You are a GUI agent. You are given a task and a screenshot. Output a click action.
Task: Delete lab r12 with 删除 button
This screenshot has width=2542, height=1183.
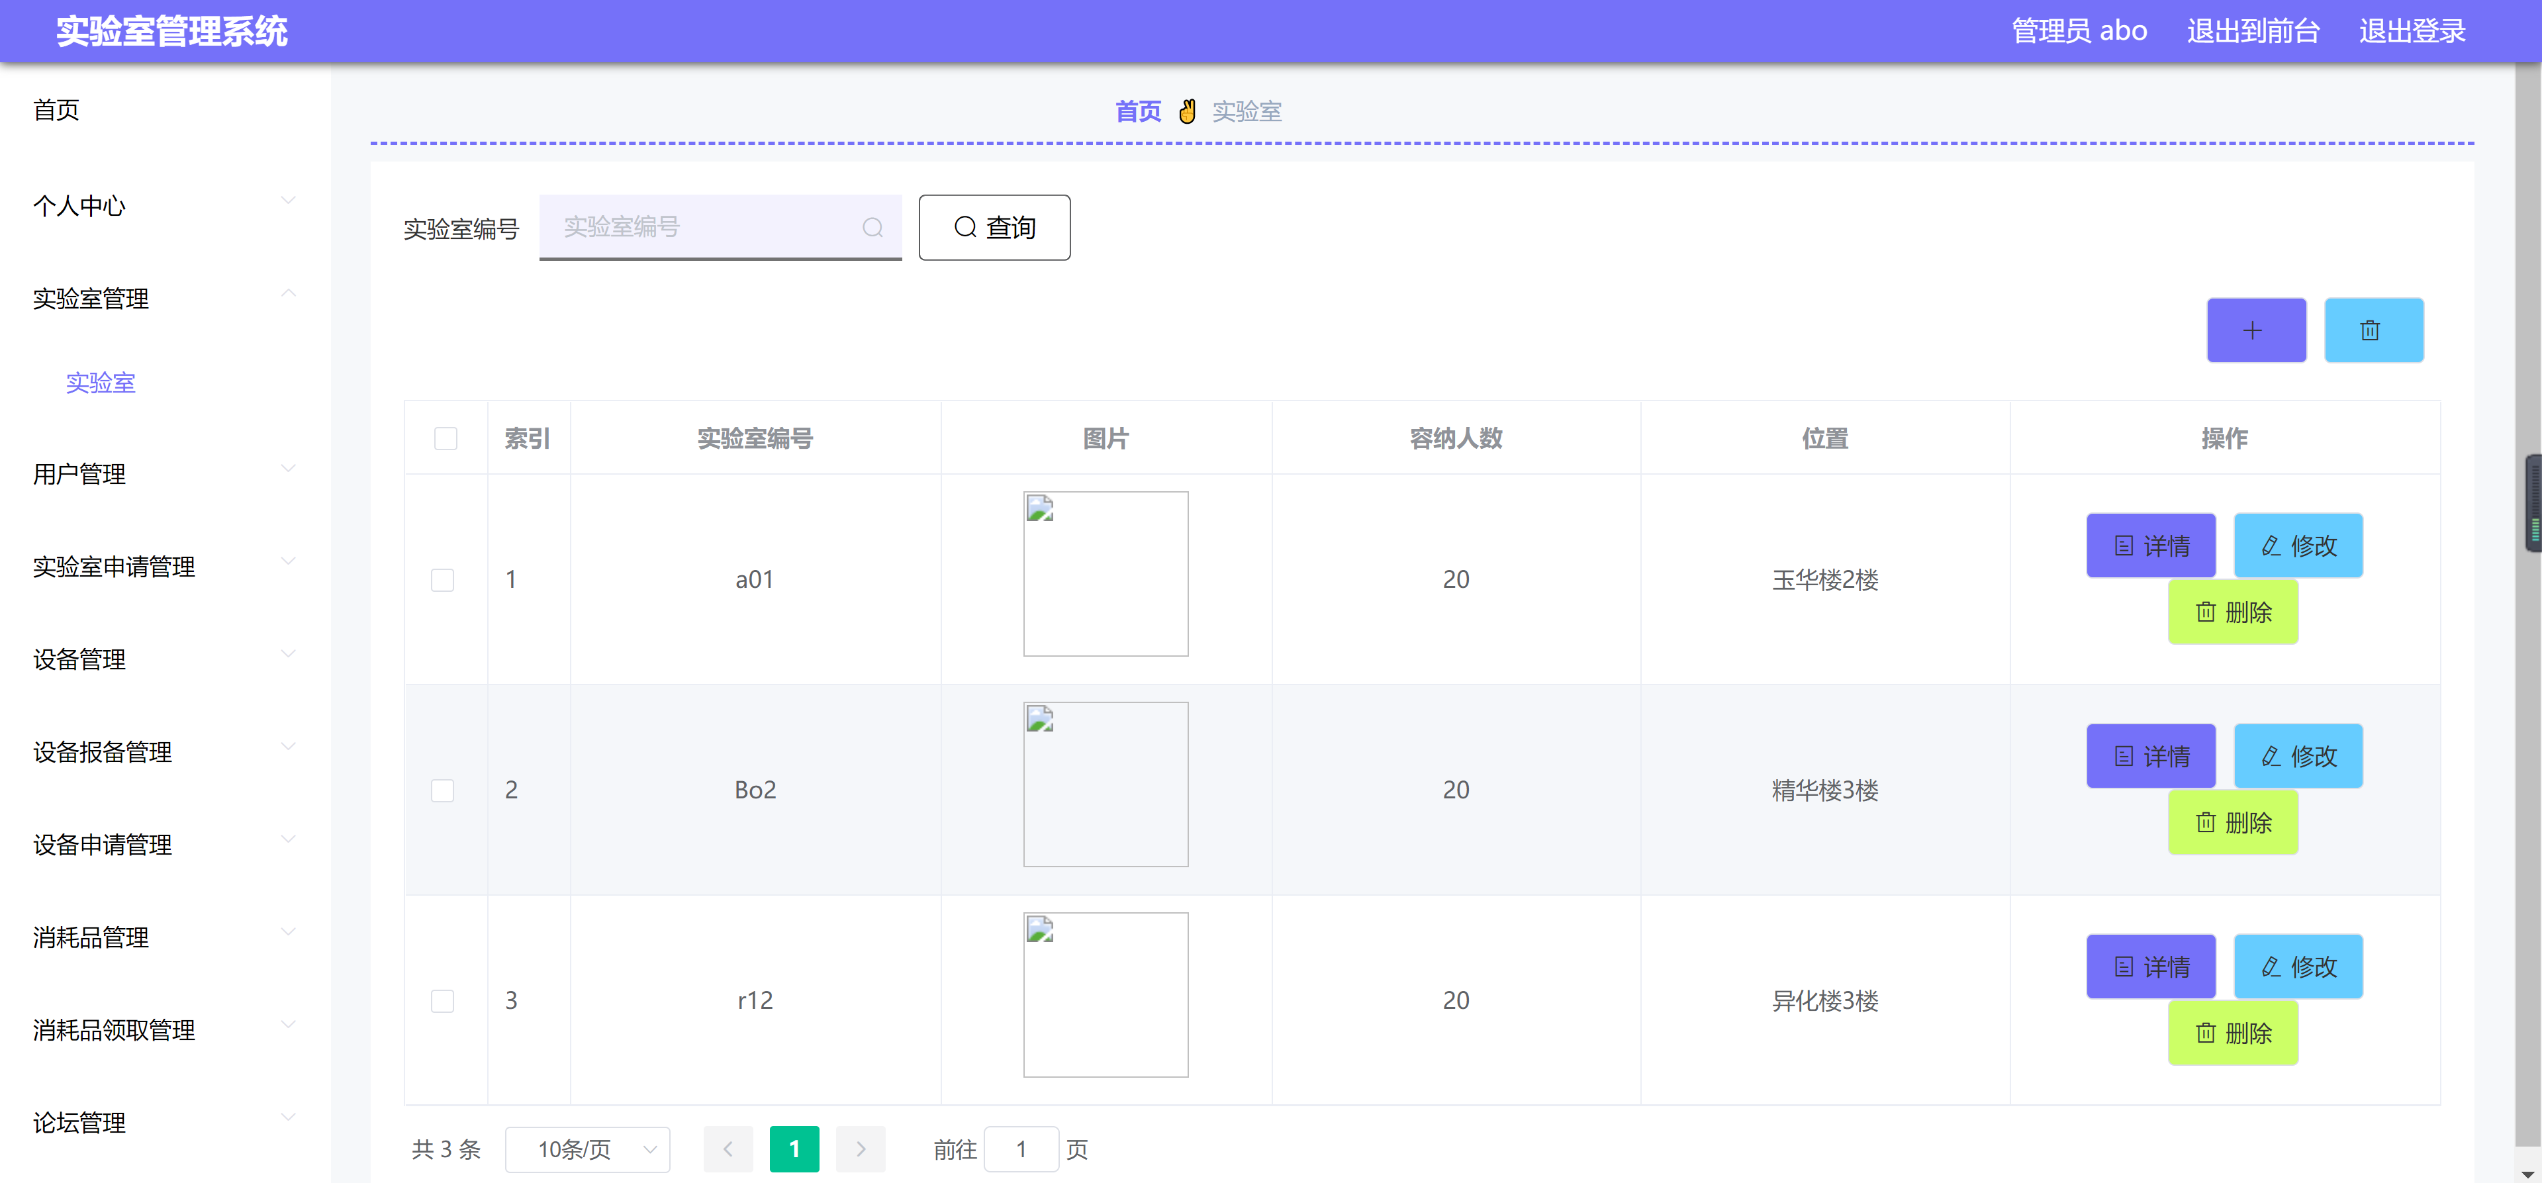click(x=2232, y=1033)
